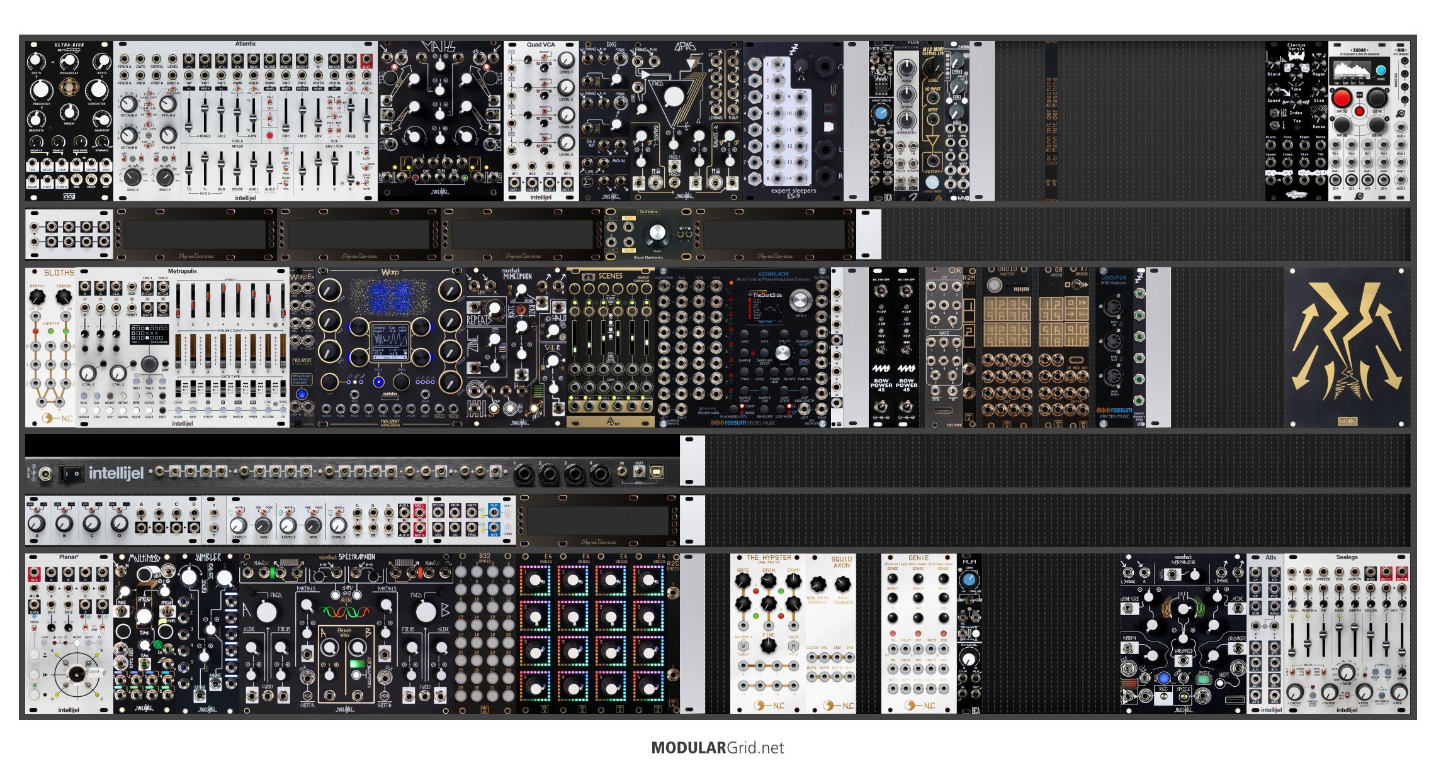Adjust the FLD6 FOLD knob
The height and width of the screenshot is (761, 1436).
pos(906,67)
